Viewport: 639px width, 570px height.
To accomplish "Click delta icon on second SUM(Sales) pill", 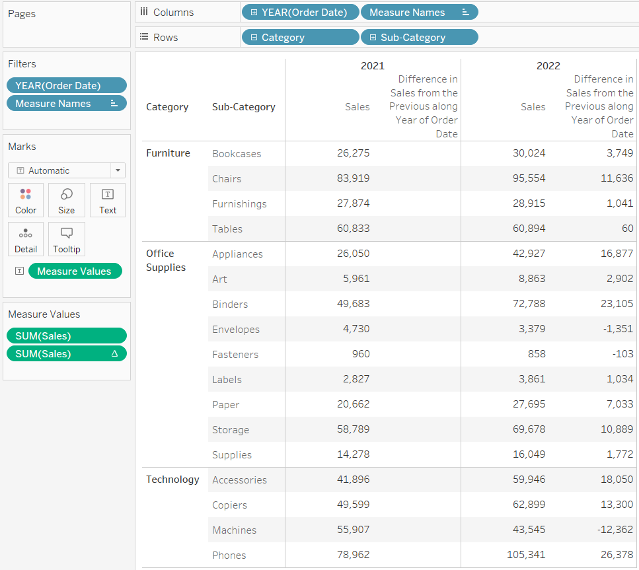I will 114,354.
